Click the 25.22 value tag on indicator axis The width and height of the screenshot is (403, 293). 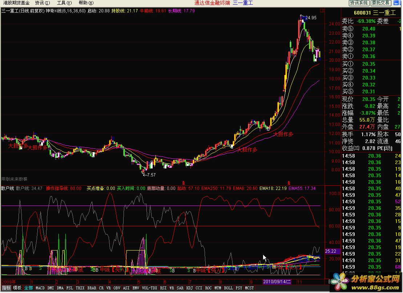pyautogui.click(x=333, y=251)
